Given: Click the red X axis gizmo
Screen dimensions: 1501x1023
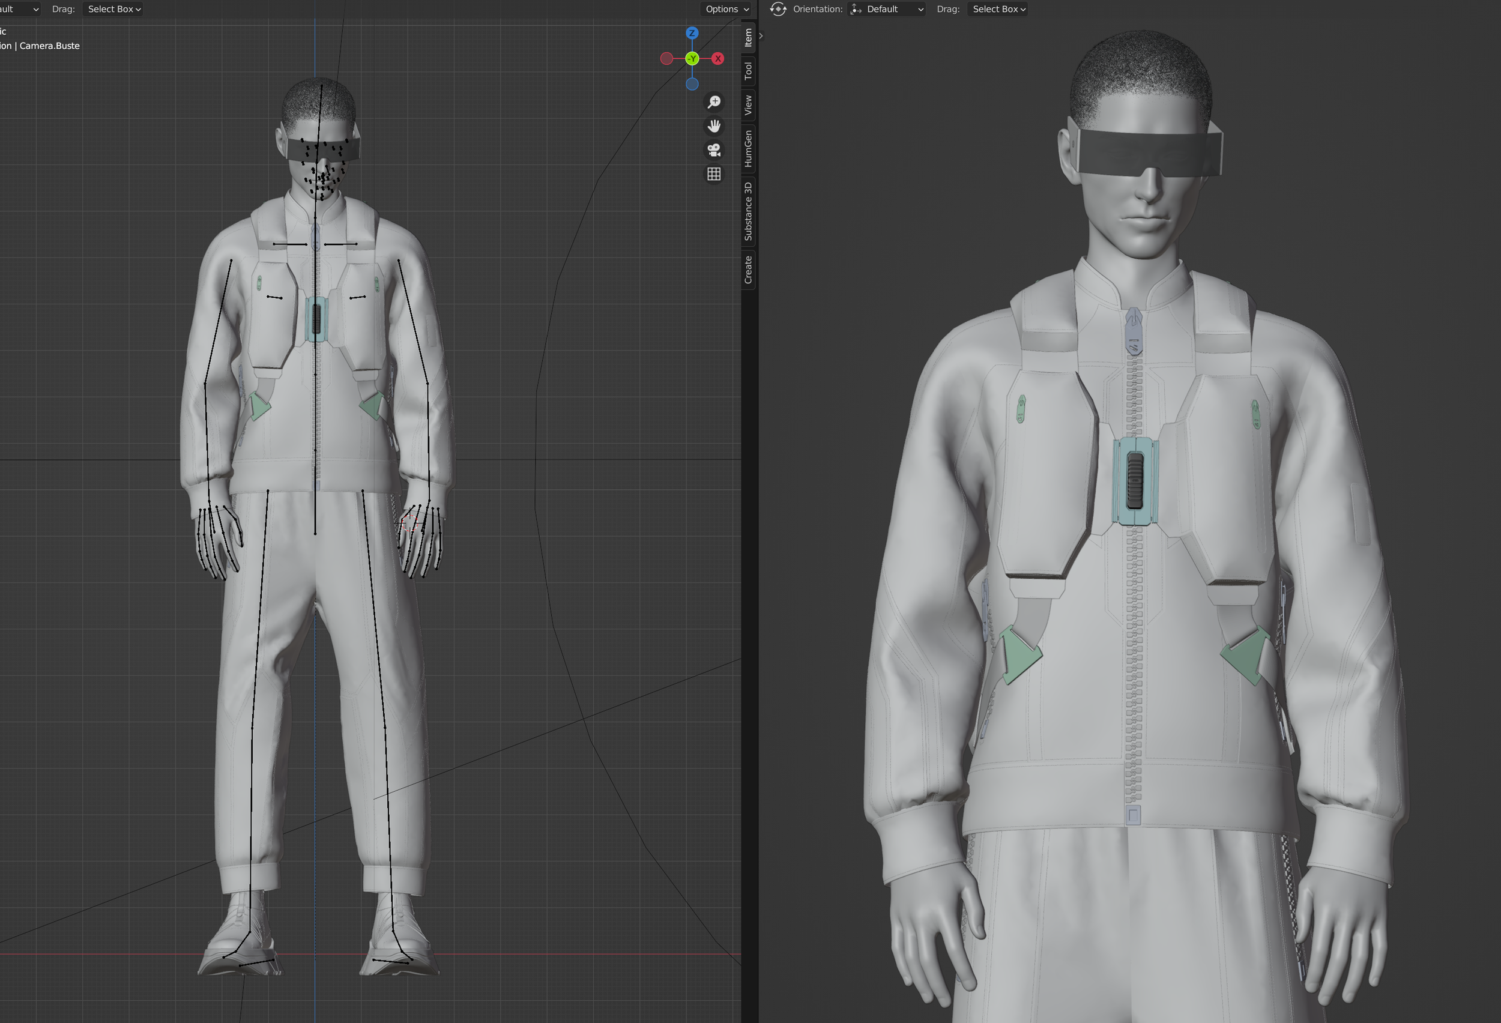Looking at the screenshot, I should tap(717, 59).
